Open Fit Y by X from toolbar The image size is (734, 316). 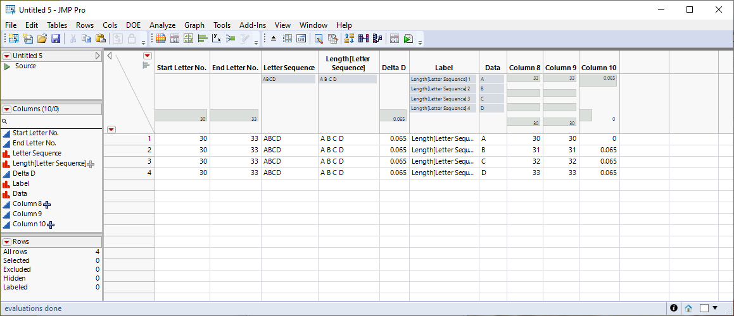tap(217, 39)
